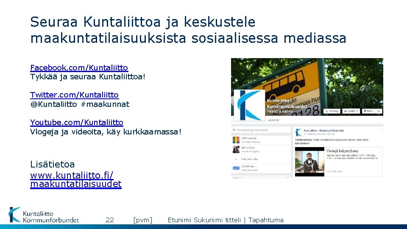This screenshot has height=229, width=407.
Task: Play the Viestejä kehysriiheen video
Action: [x=309, y=162]
